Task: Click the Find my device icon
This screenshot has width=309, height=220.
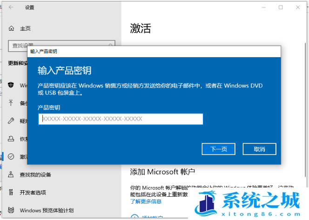Action: pyautogui.click(x=11, y=174)
